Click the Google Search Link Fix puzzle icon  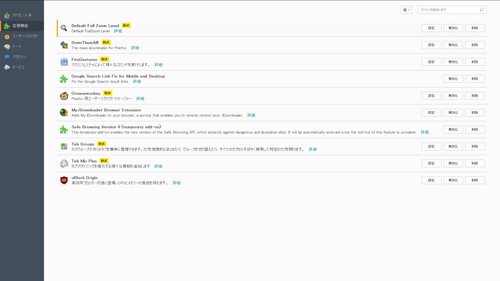64,79
